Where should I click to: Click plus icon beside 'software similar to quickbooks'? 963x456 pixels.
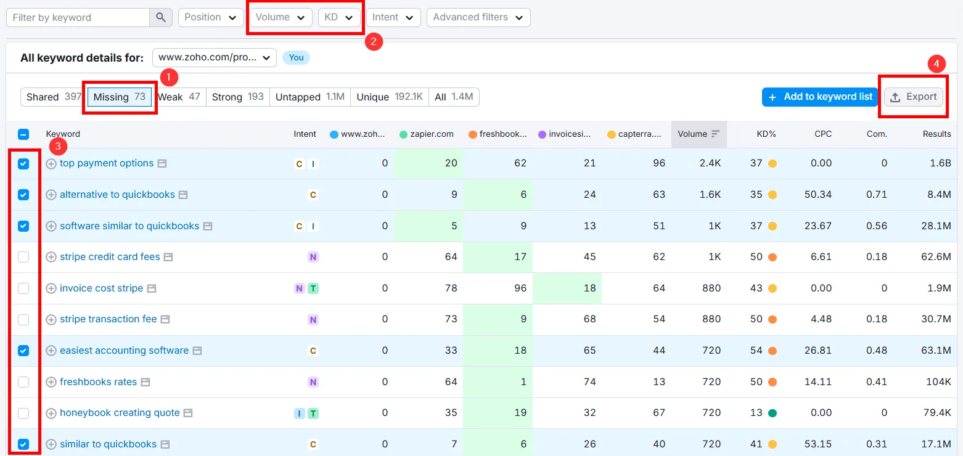pos(51,226)
